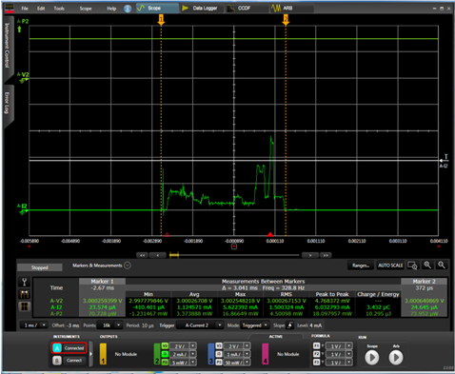Select Marker 2 flag at top of graph
Viewport: 455px width, 374px height.
tap(286, 19)
